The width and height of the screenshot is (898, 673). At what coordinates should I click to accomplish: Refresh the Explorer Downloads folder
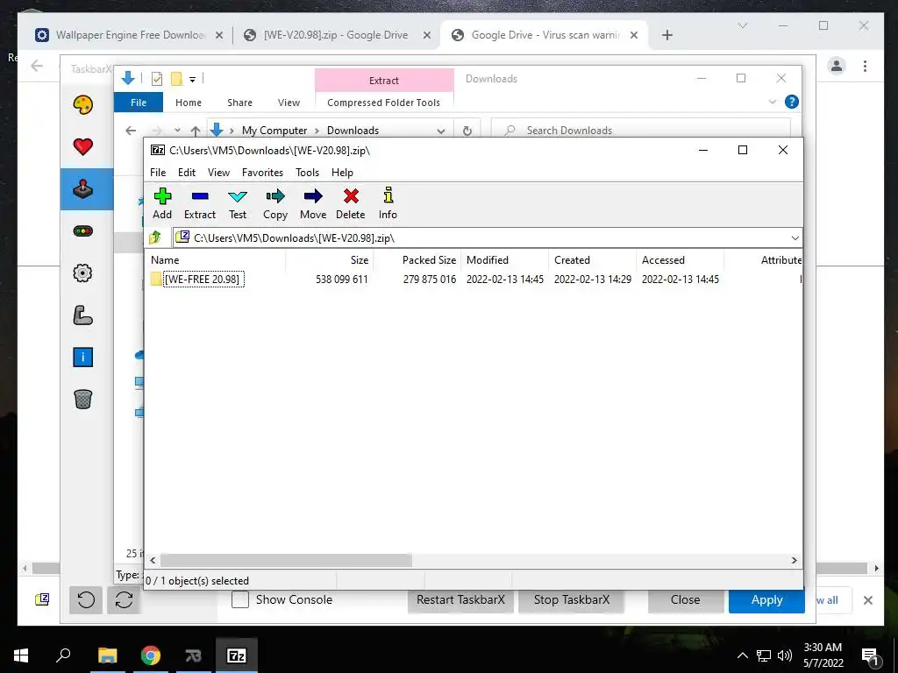467,131
